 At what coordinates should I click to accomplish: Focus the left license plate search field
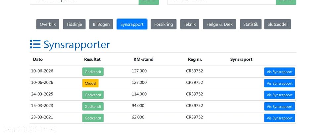click(84, 2)
